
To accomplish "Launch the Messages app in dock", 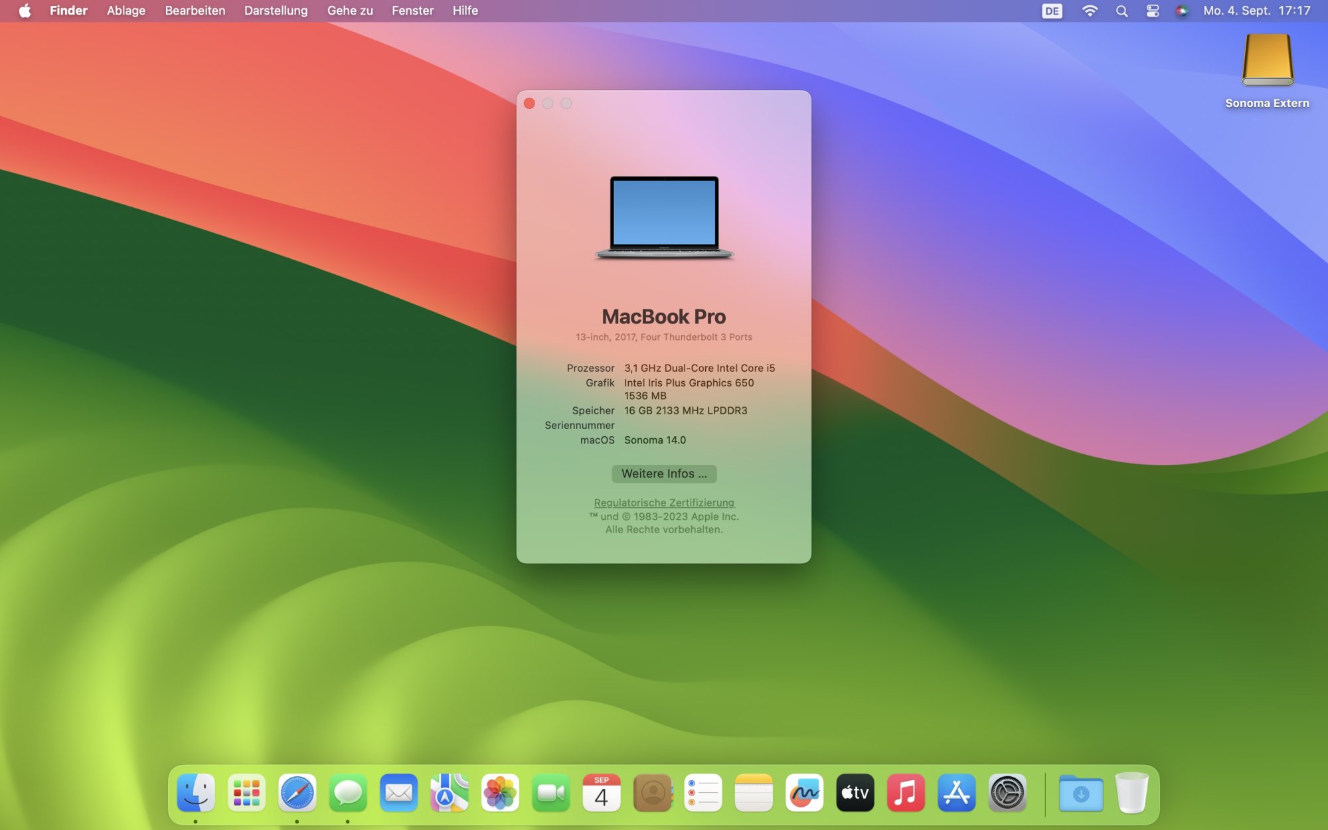I will click(347, 793).
